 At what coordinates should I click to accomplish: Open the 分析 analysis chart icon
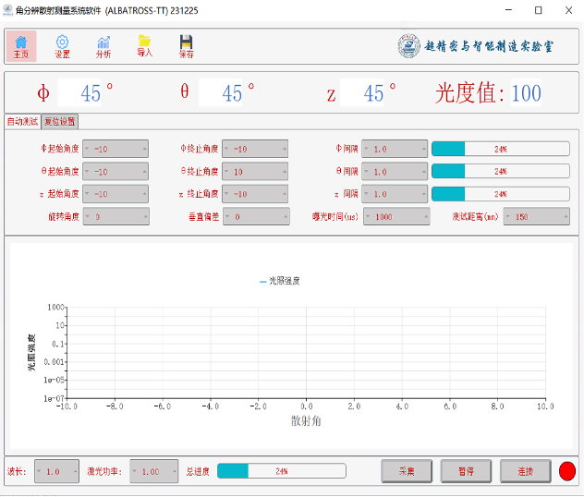(x=103, y=46)
